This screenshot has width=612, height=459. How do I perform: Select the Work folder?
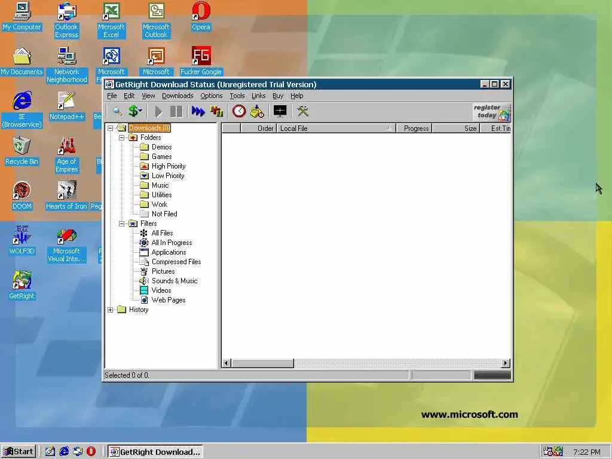point(159,204)
